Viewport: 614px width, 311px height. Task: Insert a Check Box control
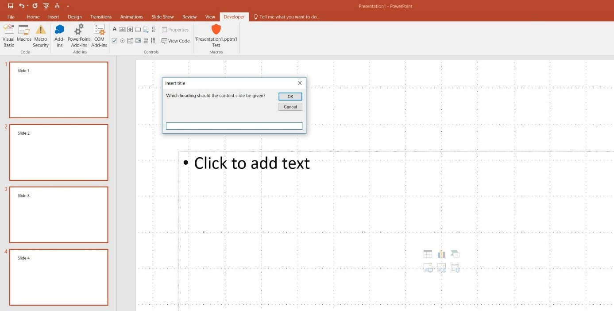[114, 41]
